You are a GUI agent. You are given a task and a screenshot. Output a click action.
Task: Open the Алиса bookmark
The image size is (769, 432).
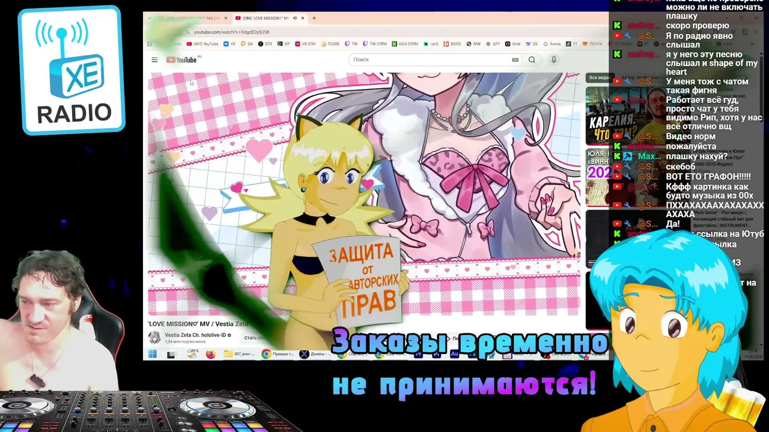point(552,44)
